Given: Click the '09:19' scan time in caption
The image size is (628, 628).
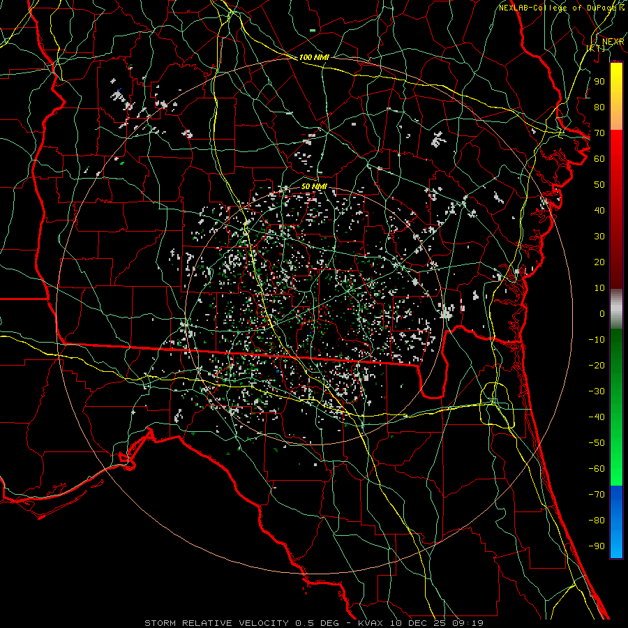Looking at the screenshot, I should coord(468,623).
